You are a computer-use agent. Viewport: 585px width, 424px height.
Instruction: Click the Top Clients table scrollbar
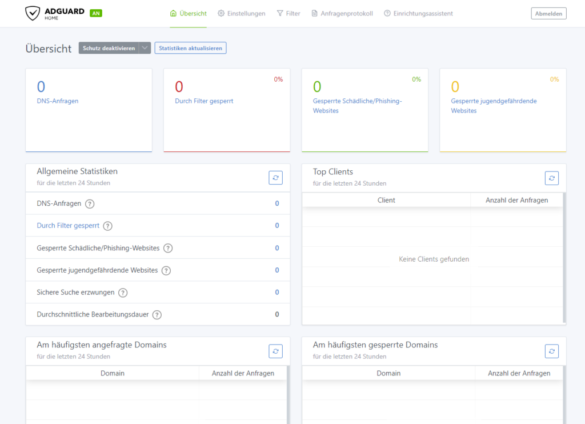tap(564, 258)
